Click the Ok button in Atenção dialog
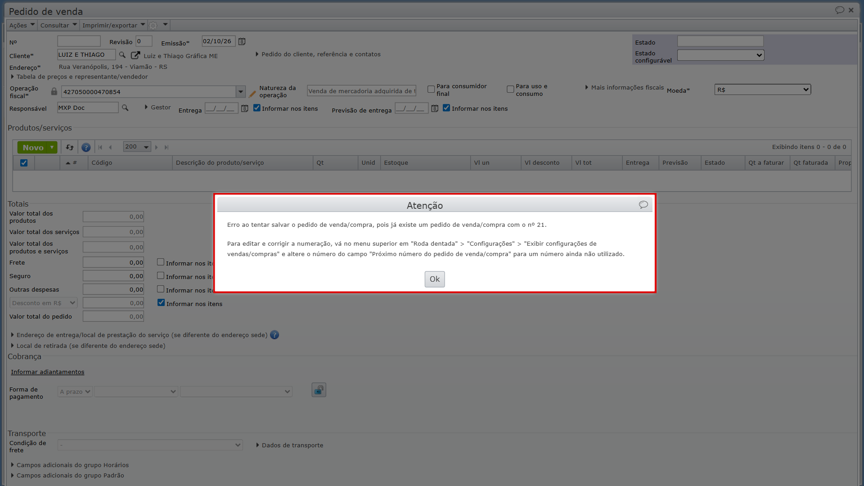Image resolution: width=864 pixels, height=486 pixels. pos(434,279)
